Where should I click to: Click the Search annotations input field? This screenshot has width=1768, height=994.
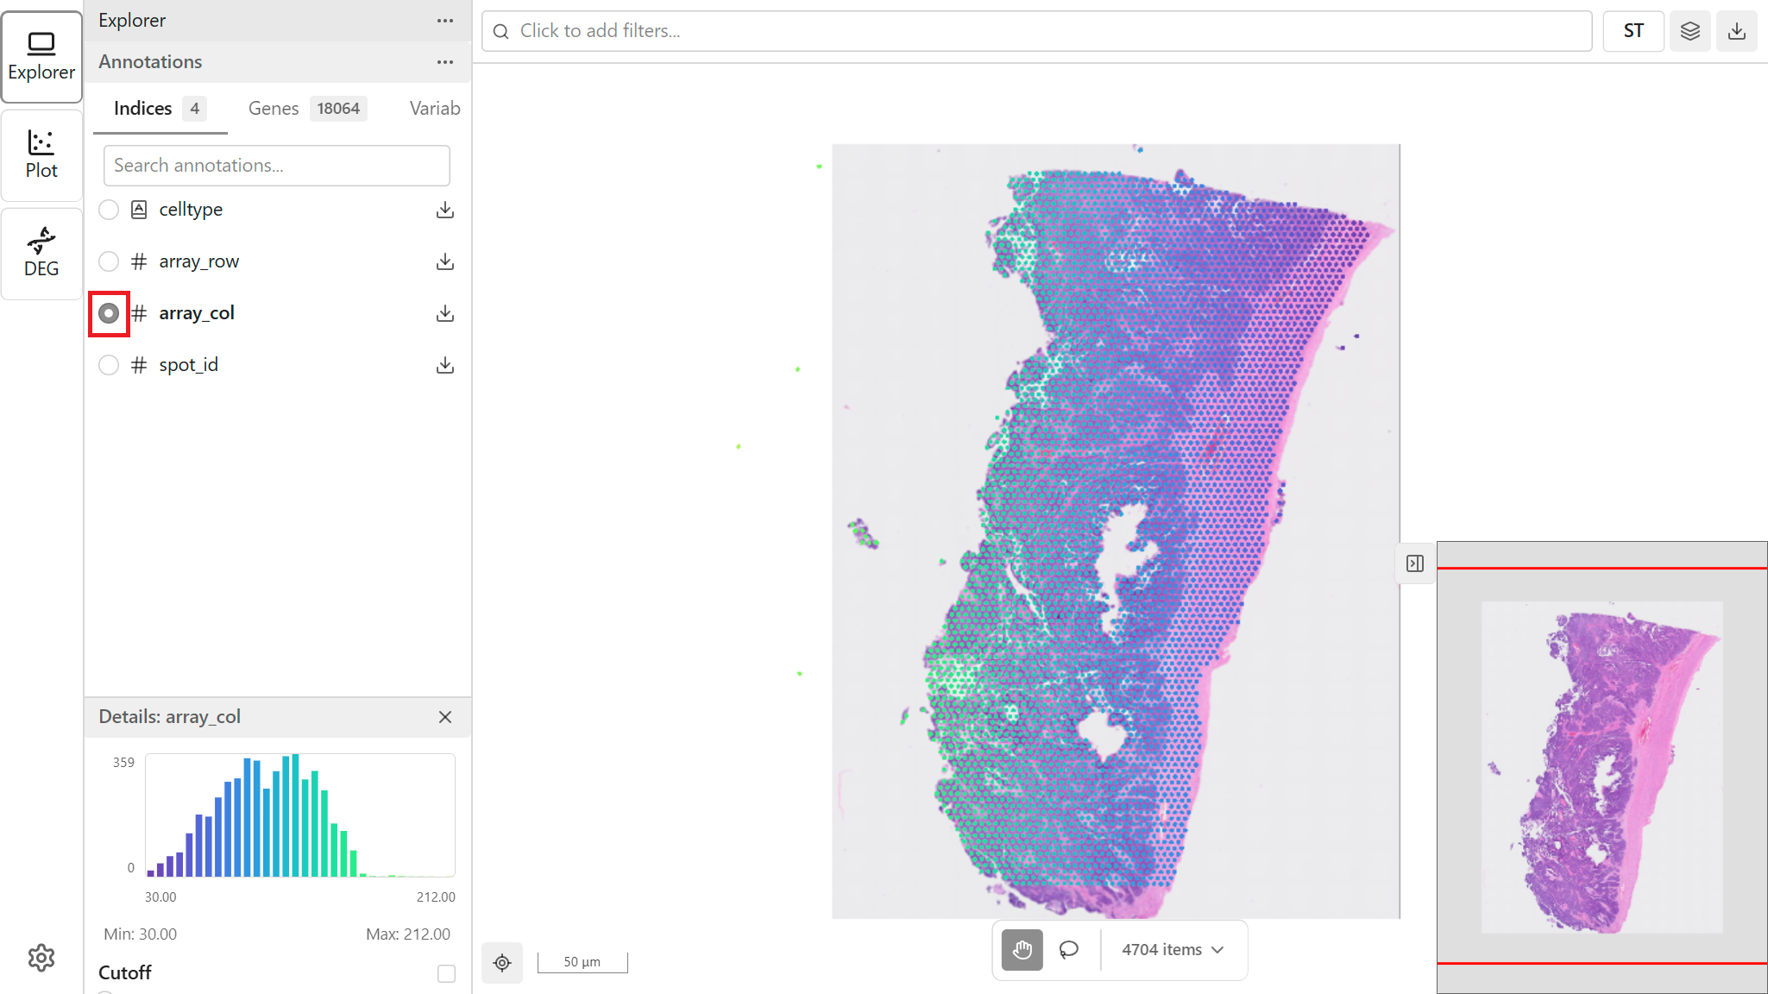(x=276, y=166)
